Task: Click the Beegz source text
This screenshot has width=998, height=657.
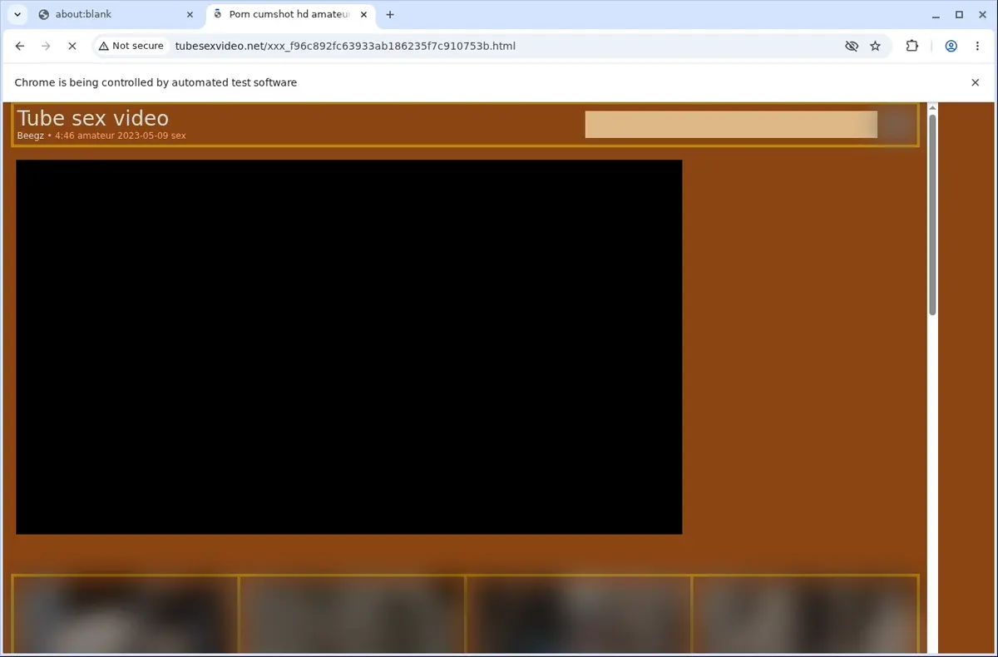Action: coord(31,136)
